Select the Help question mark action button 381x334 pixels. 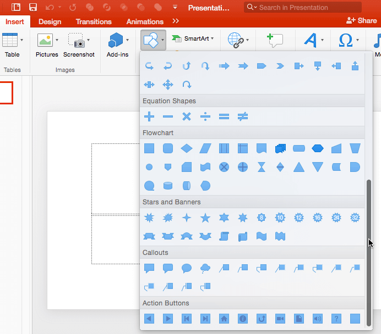coord(336,319)
